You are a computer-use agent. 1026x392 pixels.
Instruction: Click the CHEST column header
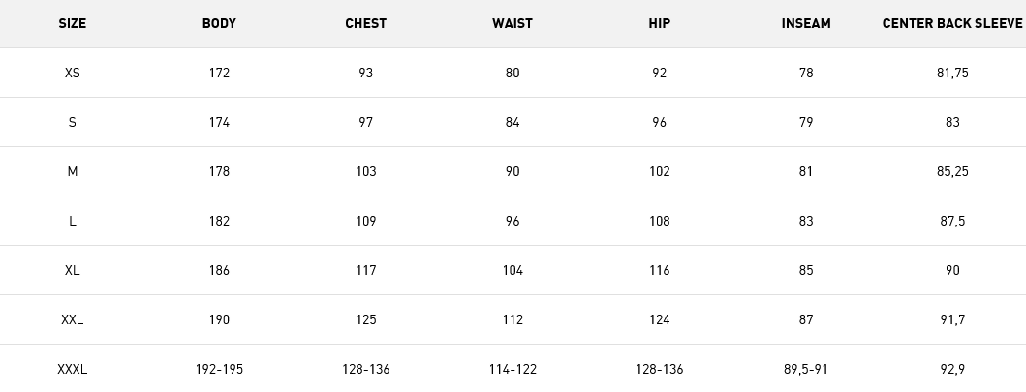(x=366, y=23)
